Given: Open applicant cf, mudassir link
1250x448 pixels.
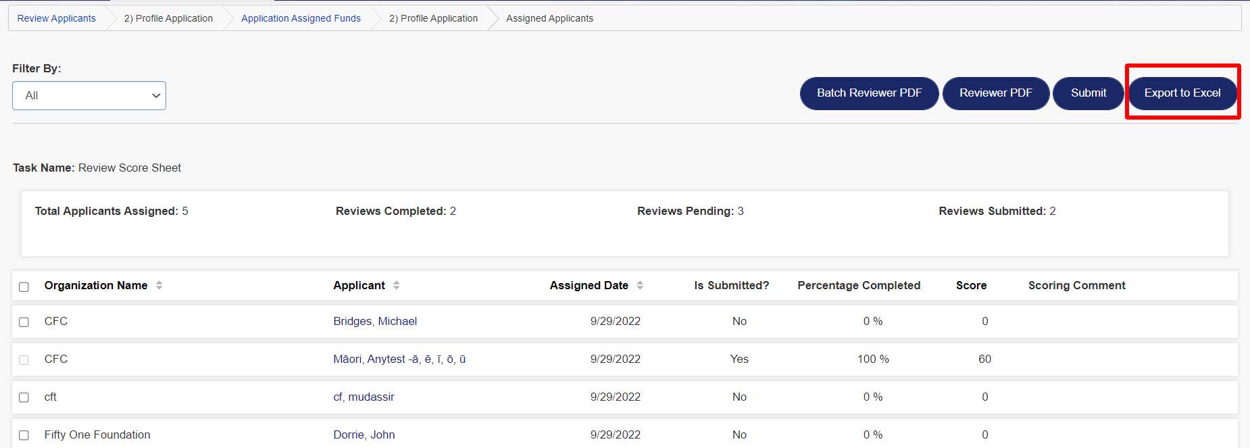Looking at the screenshot, I should pyautogui.click(x=364, y=397).
